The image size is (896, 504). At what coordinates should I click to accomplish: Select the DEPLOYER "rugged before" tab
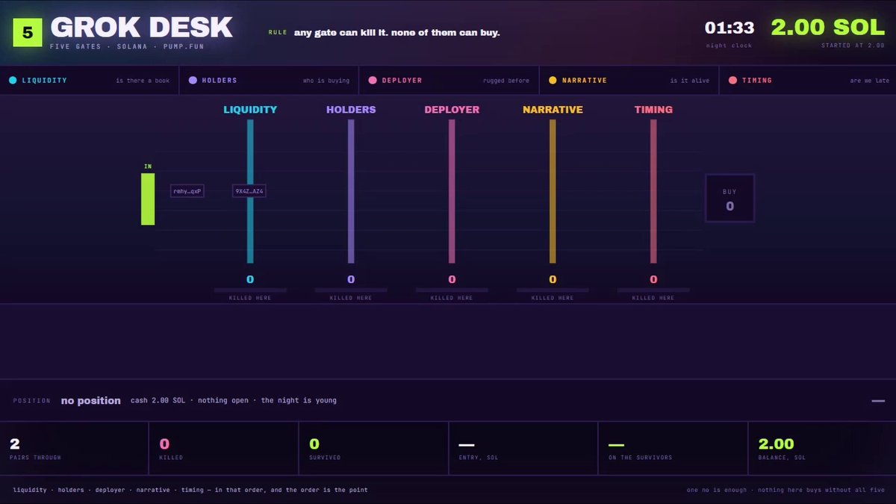pyautogui.click(x=449, y=81)
